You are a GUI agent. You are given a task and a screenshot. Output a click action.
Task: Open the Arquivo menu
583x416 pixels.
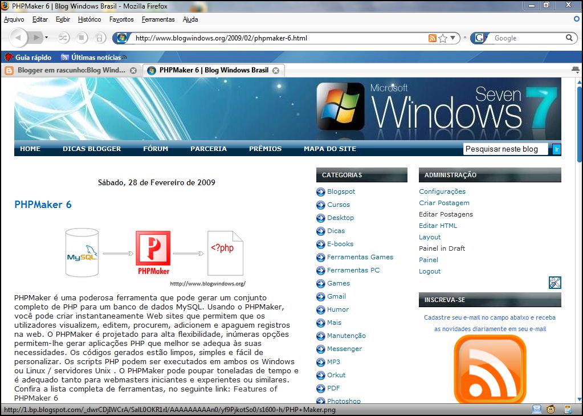14,19
